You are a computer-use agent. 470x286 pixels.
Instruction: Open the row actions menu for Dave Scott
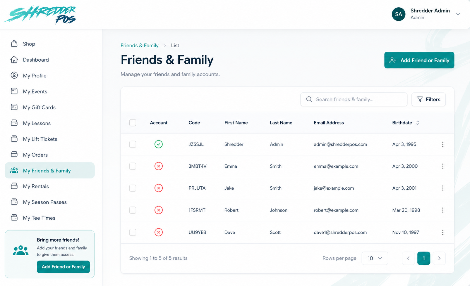443,232
